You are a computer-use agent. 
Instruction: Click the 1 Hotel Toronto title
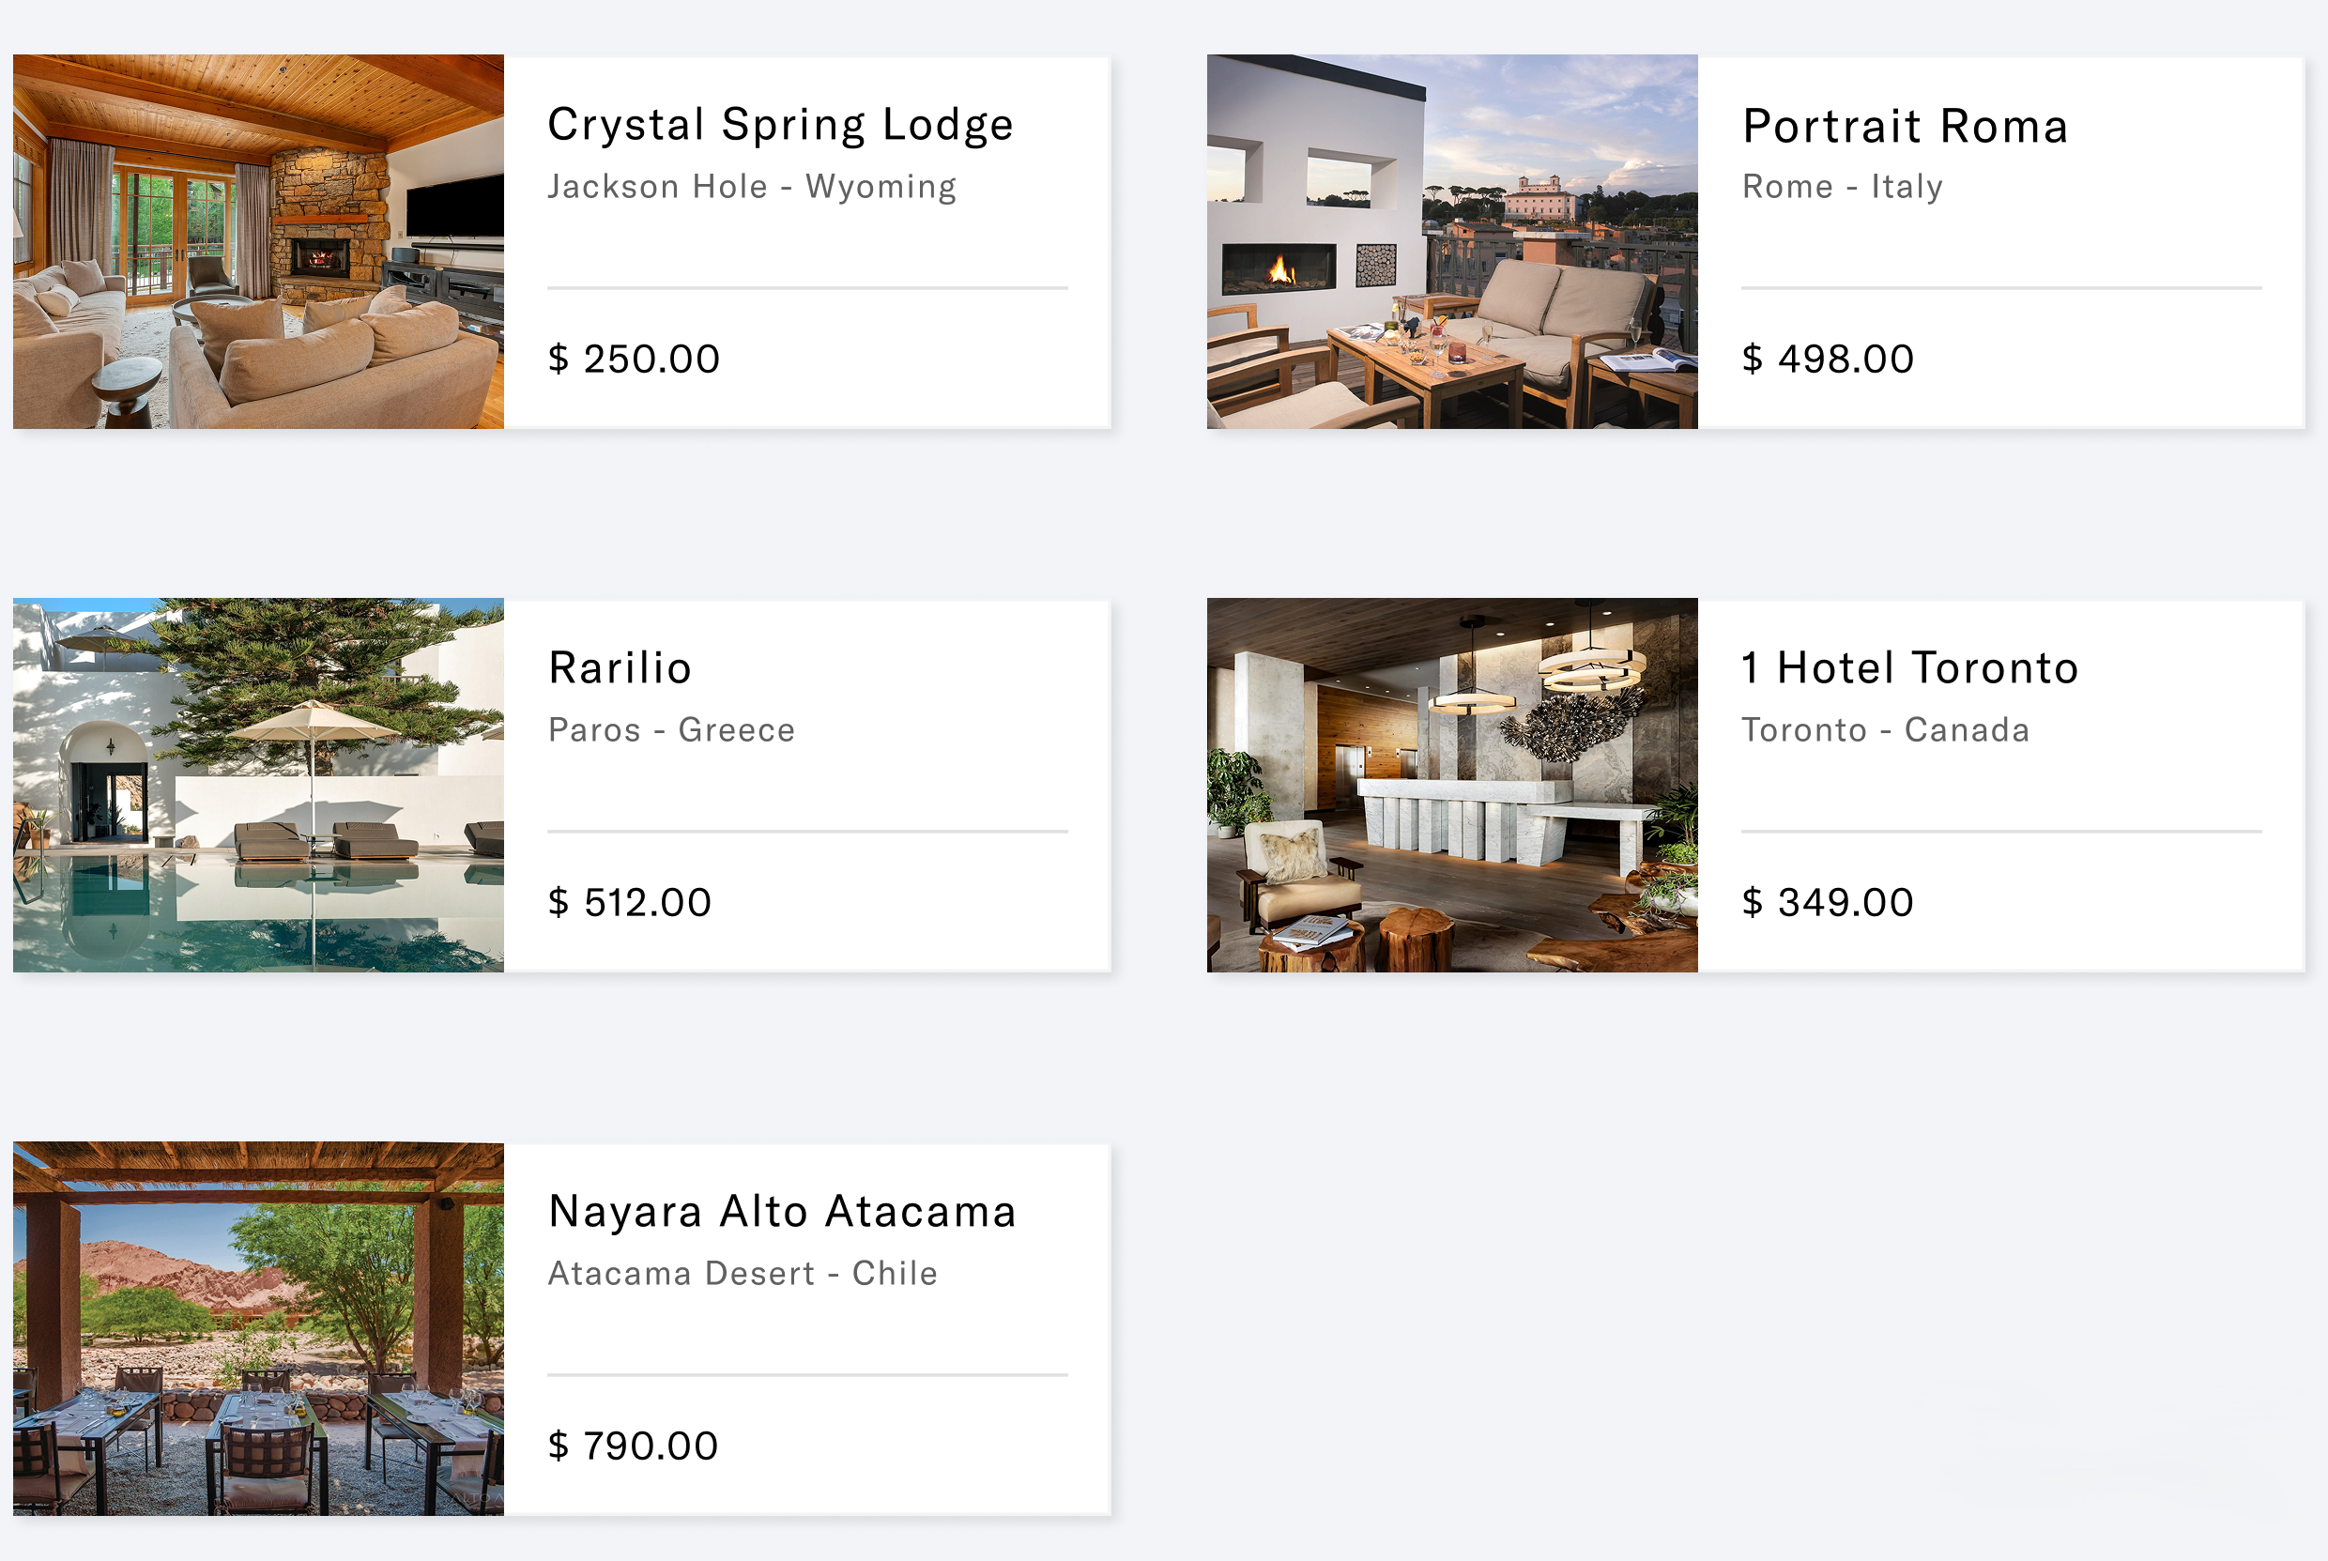[1909, 668]
